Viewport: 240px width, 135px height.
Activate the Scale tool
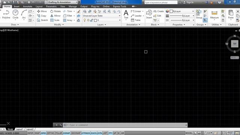coord(55,20)
